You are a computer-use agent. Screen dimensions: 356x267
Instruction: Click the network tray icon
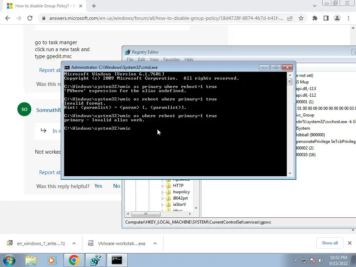pos(304,260)
